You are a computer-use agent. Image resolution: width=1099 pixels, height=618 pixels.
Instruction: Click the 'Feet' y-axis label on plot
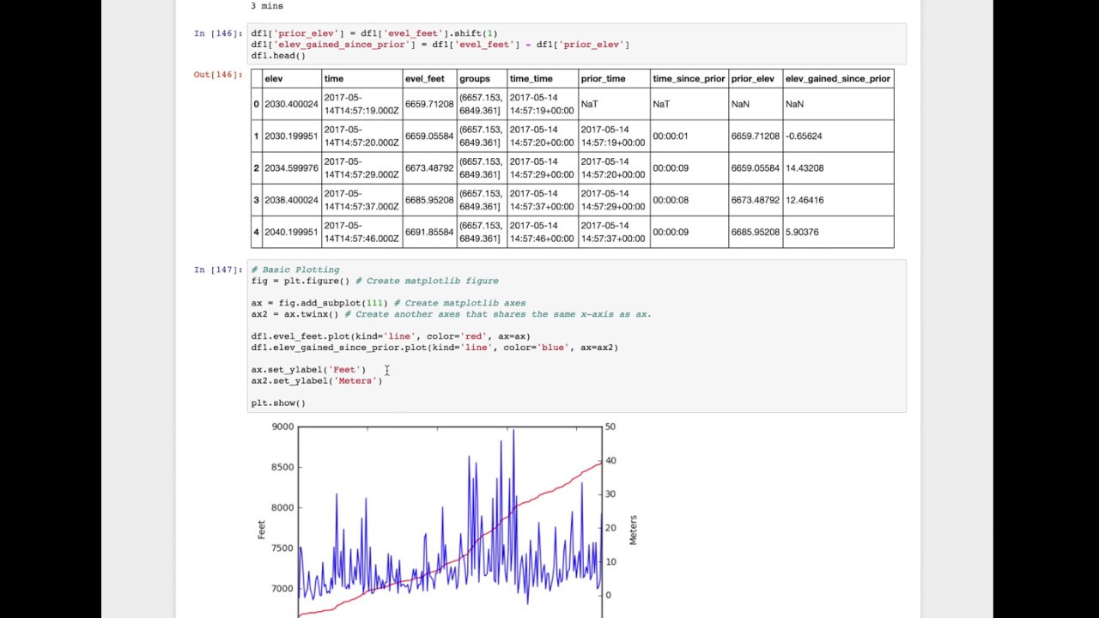262,529
